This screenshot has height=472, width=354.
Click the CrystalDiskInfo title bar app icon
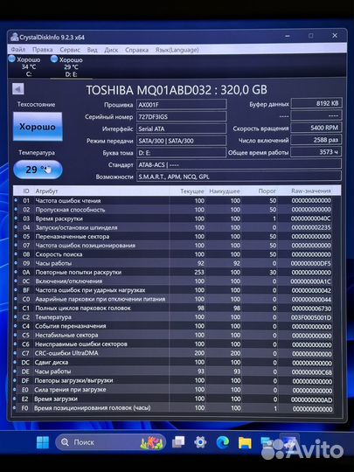pos(14,38)
